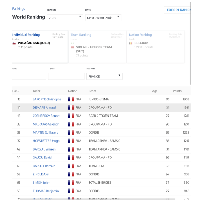
Task: Click the flag beside Sidi Ali team
Action: click(x=72, y=47)
